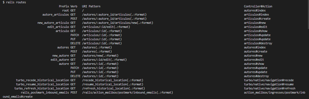The width and height of the screenshot is (309, 99).
Task: Click the 'new_autore_articulo' prefix text
Action: click(53, 23)
